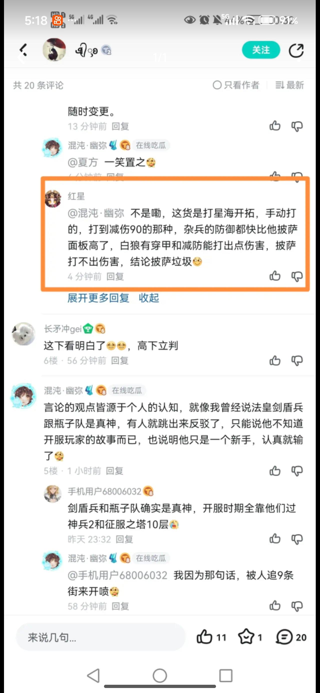Image resolution: width=320 pixels, height=693 pixels.
Task: Tap the @手机用户68006032 mention link
Action: click(117, 575)
